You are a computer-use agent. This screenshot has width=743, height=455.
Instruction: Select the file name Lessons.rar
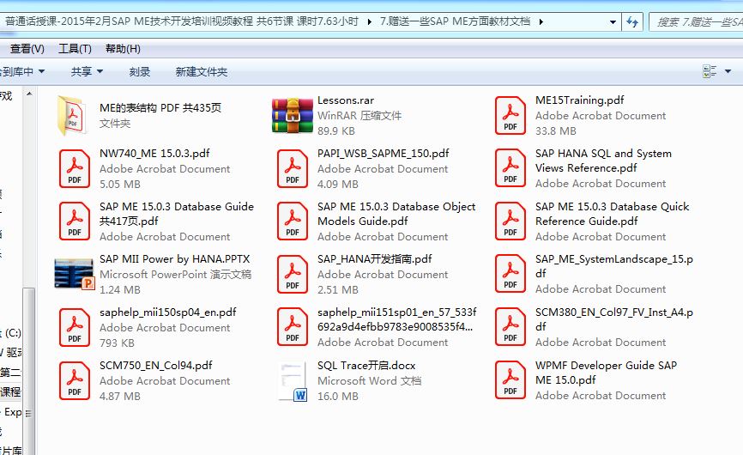[x=346, y=100]
